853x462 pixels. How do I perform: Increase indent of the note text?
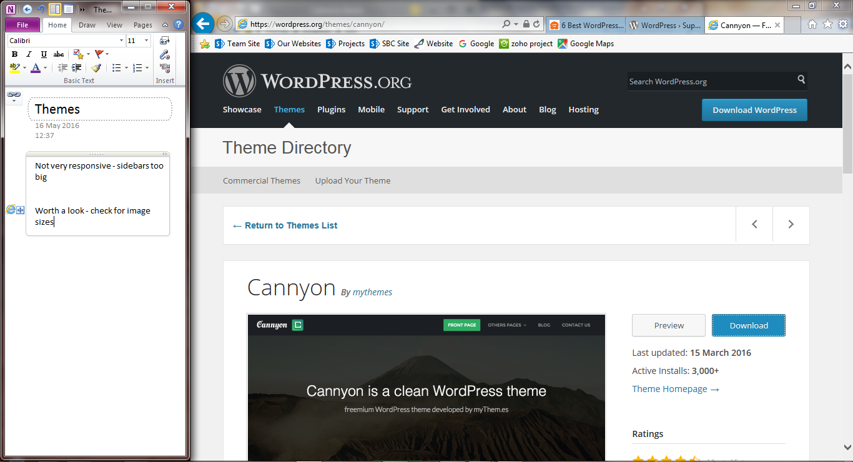[x=77, y=68]
